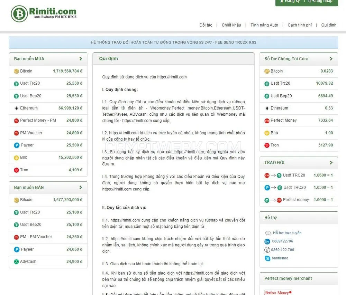Click the 0869.122.706 Viber number link

coord(282,250)
